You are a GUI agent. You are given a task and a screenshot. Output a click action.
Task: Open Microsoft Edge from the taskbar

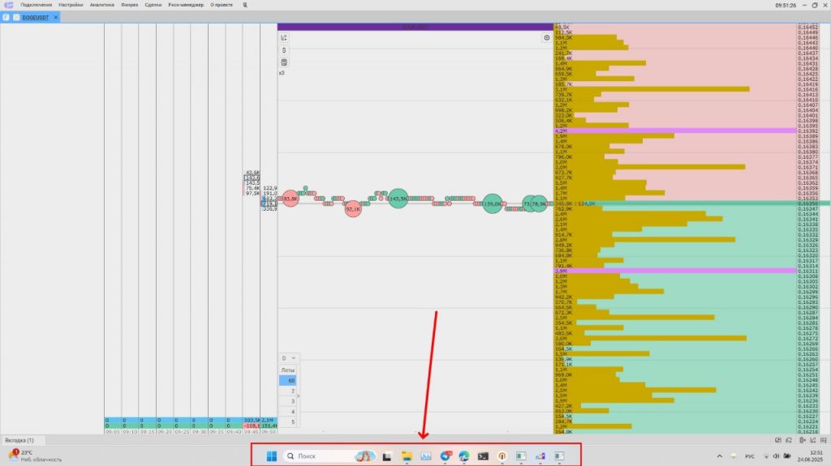464,456
